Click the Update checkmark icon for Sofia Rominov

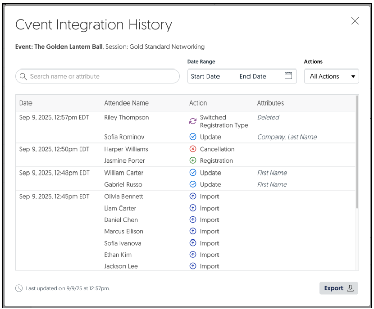point(193,137)
